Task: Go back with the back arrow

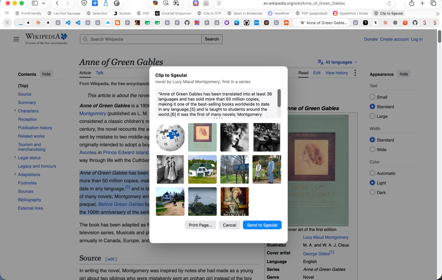Action: (57, 3)
